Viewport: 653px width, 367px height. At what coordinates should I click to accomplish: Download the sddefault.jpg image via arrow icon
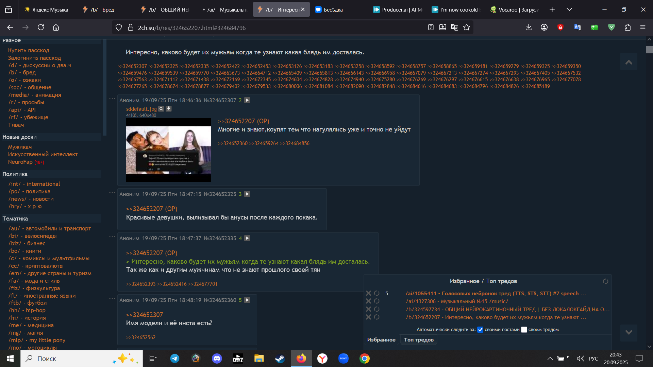coord(168,109)
